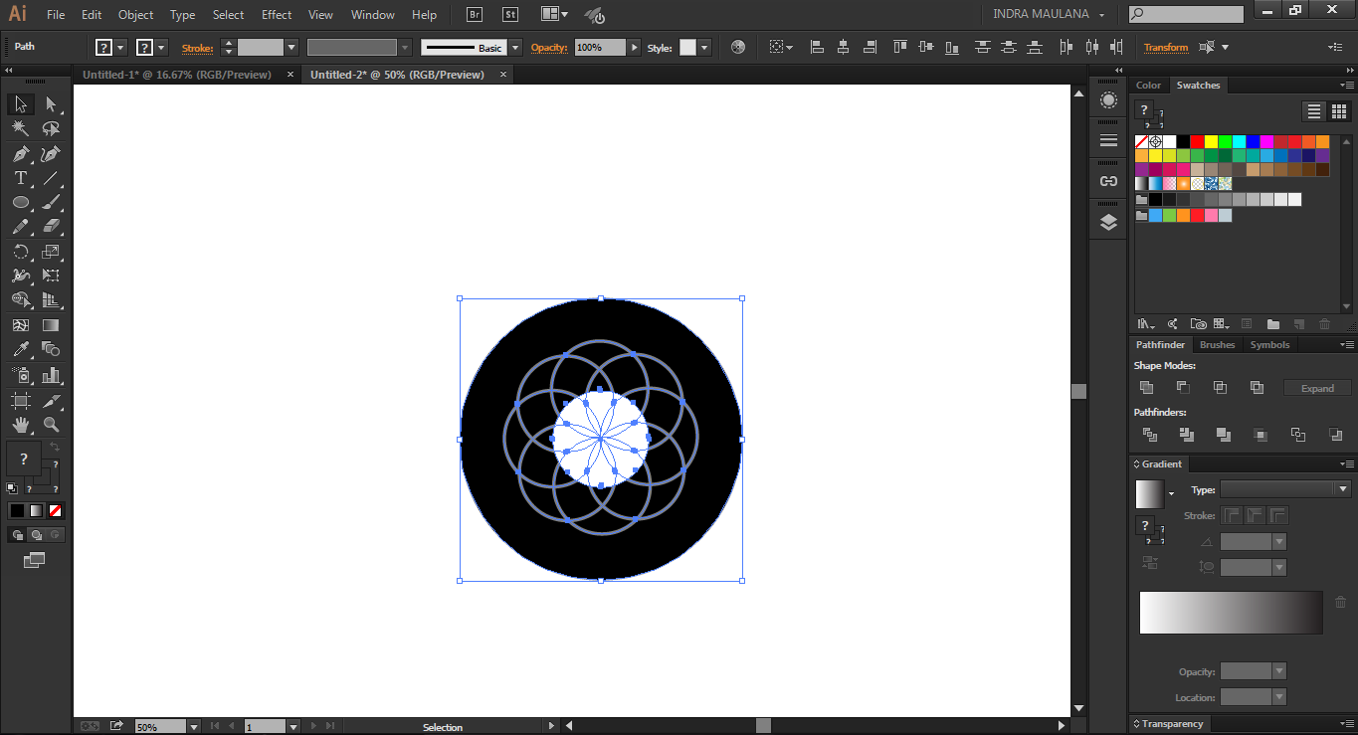
Task: Set paint mode to Color button
Action: tap(17, 510)
